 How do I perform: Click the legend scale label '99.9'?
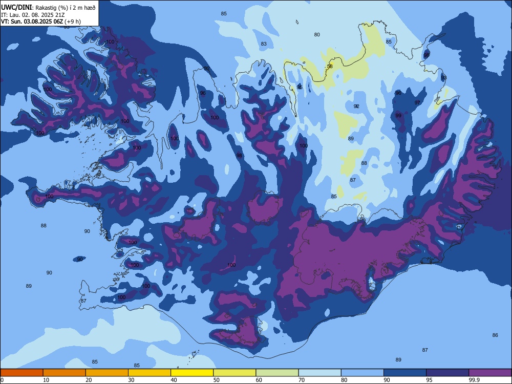[474, 380]
